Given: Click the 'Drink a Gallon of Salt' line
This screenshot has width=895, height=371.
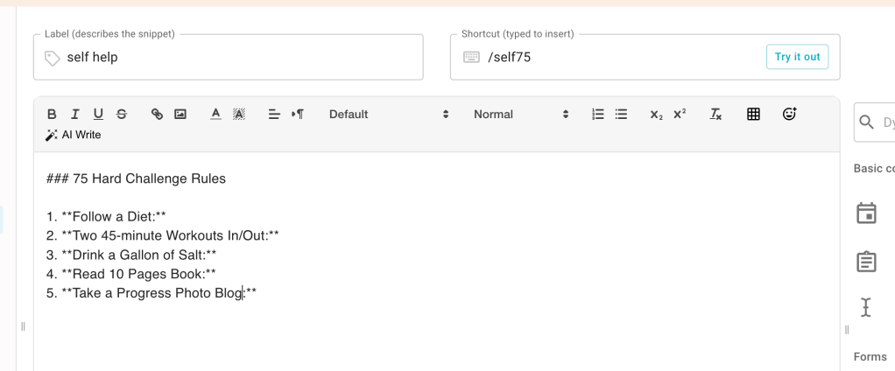Looking at the screenshot, I should point(131,255).
